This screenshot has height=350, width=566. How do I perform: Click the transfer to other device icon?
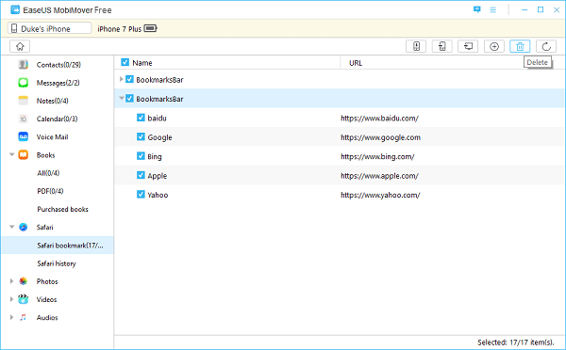[442, 46]
